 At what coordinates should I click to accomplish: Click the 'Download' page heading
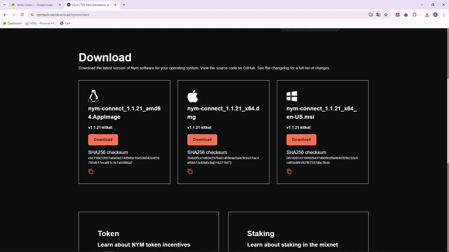click(x=105, y=57)
